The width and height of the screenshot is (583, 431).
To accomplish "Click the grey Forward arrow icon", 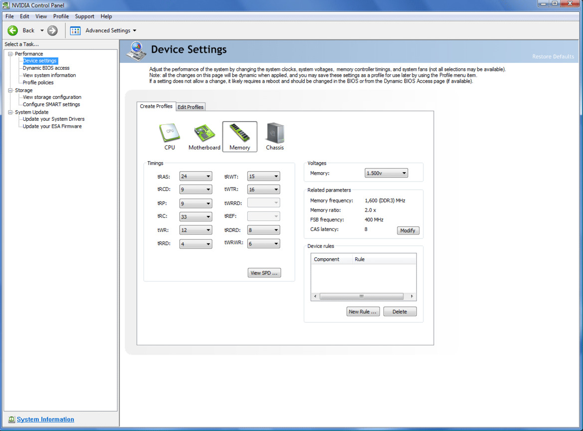I will point(52,30).
